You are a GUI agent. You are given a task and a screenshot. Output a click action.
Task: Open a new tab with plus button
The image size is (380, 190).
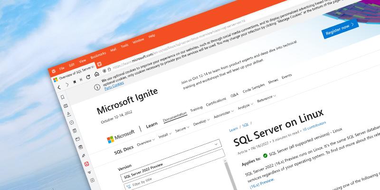(99, 64)
